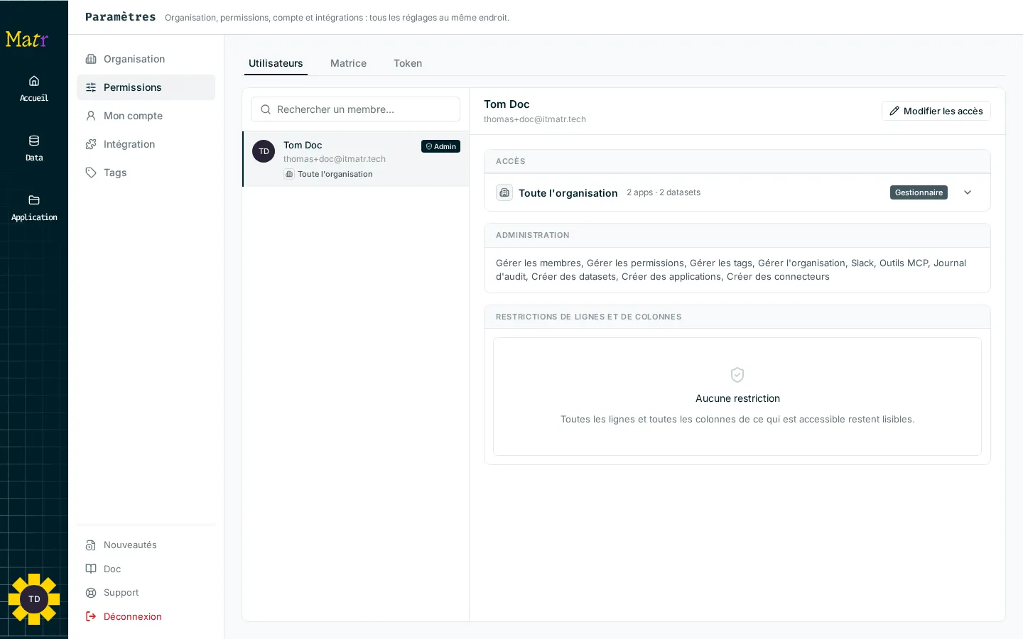Viewport: 1023px width, 639px height.
Task: Open the Data database icon
Action: [x=34, y=141]
